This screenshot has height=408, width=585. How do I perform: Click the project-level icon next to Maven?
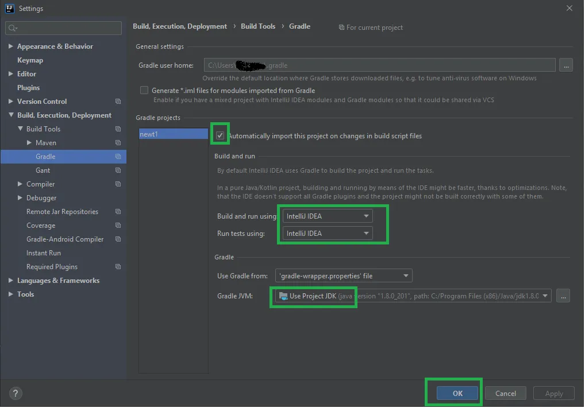[x=118, y=143]
